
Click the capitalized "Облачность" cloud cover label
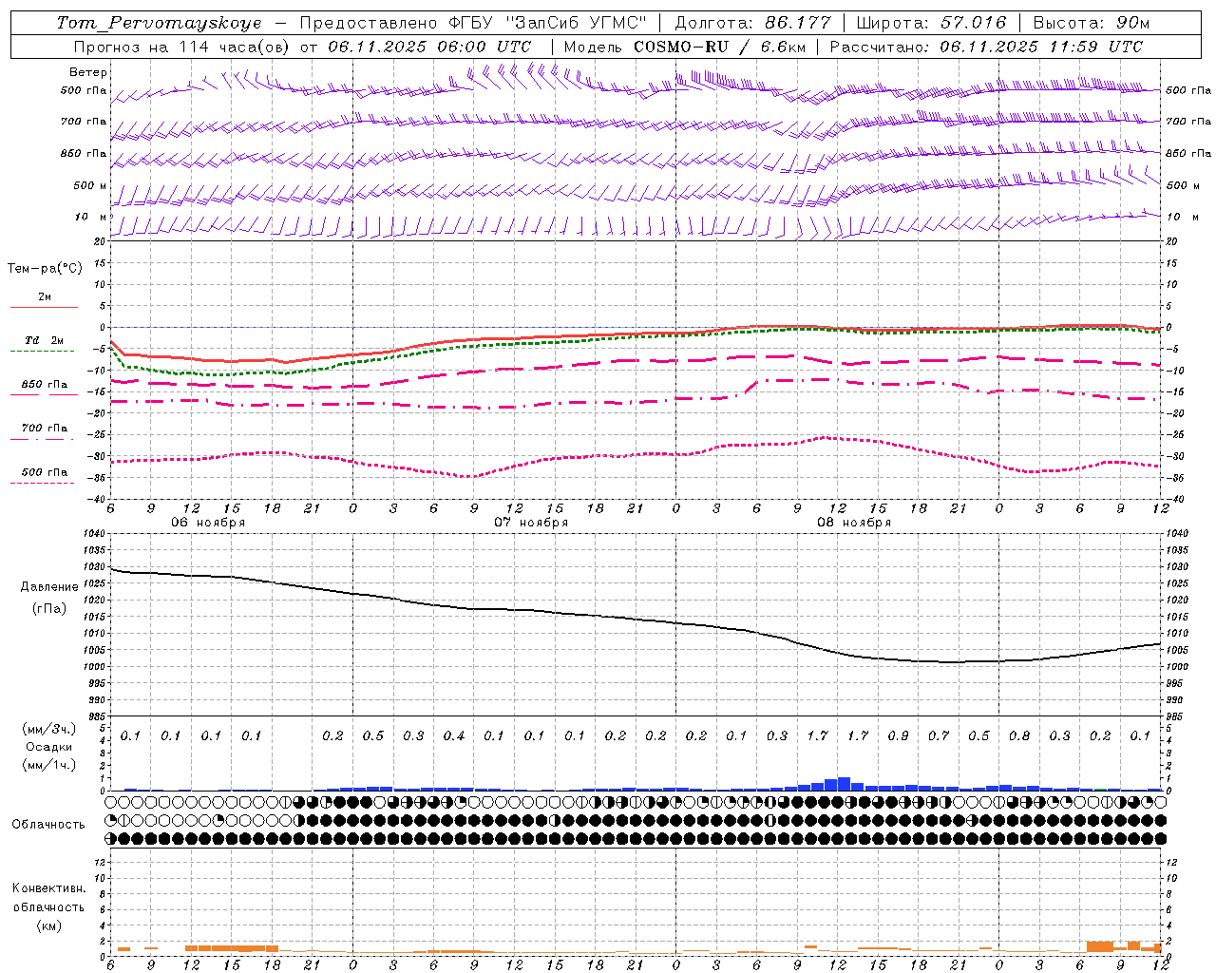coord(48,825)
